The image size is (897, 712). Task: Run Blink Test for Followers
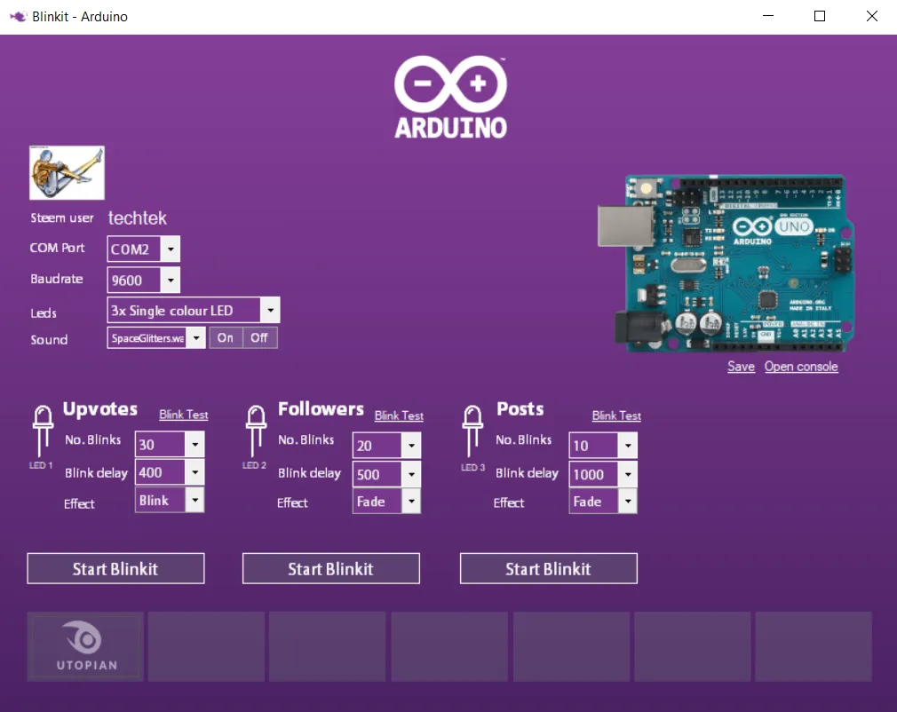[399, 415]
